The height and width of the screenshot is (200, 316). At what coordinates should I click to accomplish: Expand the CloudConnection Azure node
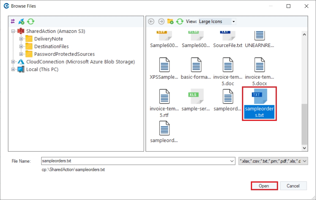13,62
